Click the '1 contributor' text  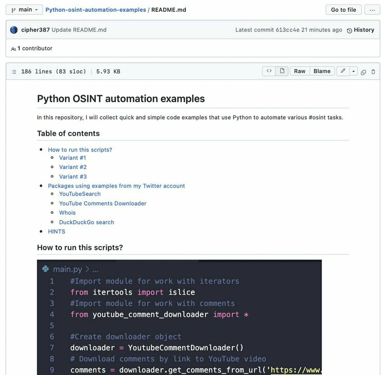point(34,48)
